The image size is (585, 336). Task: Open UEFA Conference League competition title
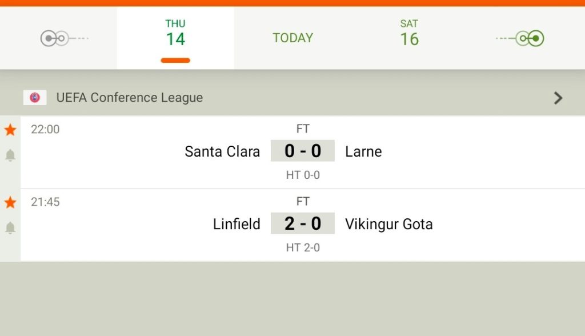click(x=130, y=98)
